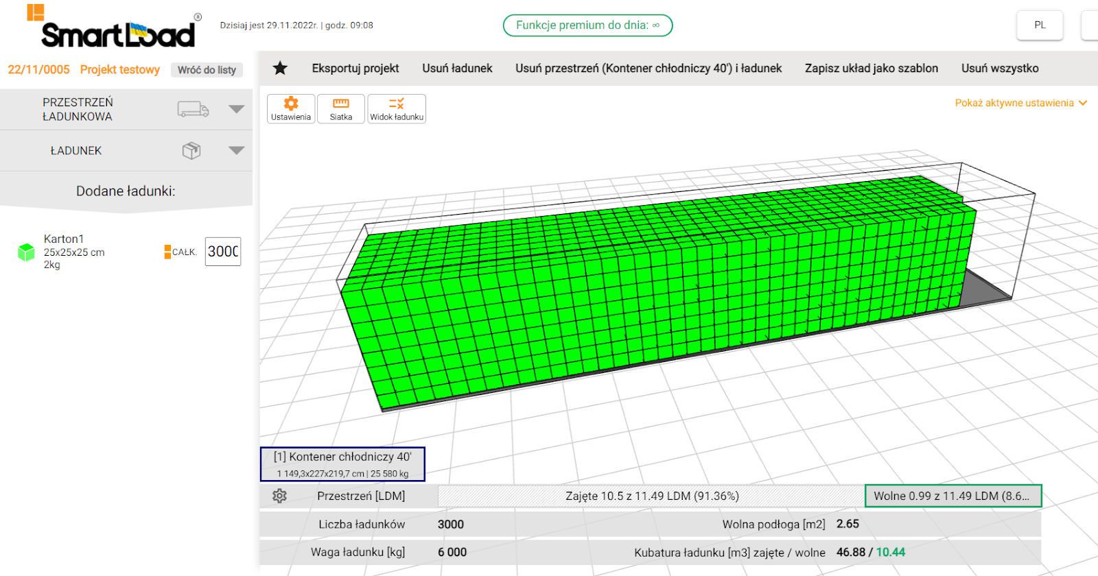Click the Karton1 weight 2kg
This screenshot has height=576, width=1098.
(x=52, y=265)
